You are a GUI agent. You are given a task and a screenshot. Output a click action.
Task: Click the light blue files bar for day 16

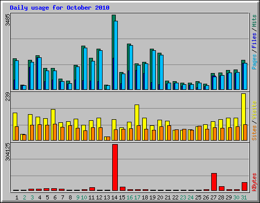[x=131, y=67]
